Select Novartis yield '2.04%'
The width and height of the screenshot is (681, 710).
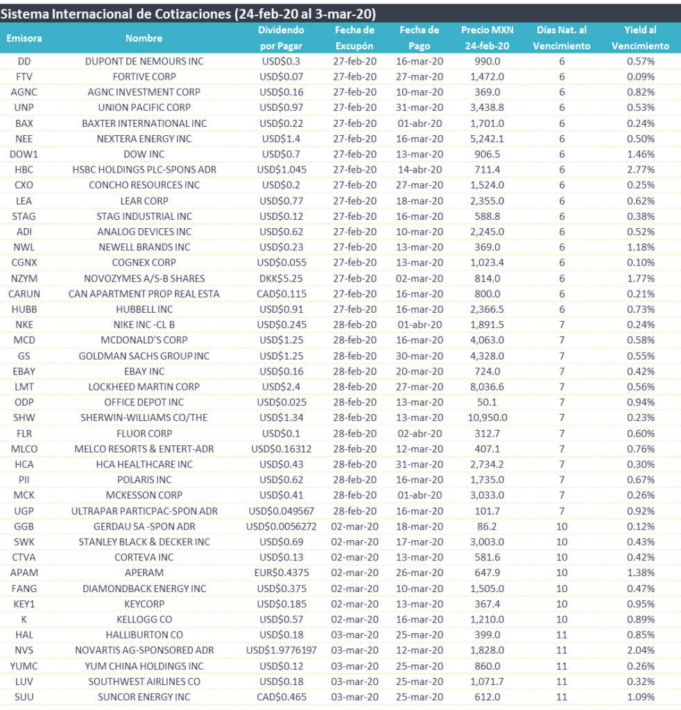pos(641,650)
